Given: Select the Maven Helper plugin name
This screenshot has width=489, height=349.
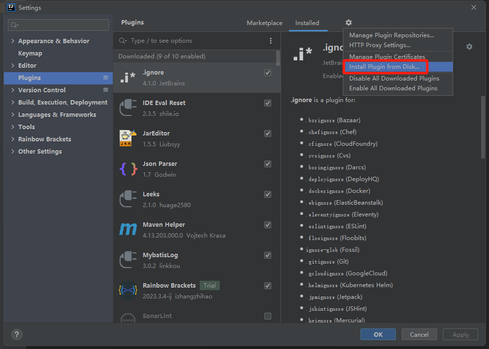Looking at the screenshot, I should coord(164,224).
